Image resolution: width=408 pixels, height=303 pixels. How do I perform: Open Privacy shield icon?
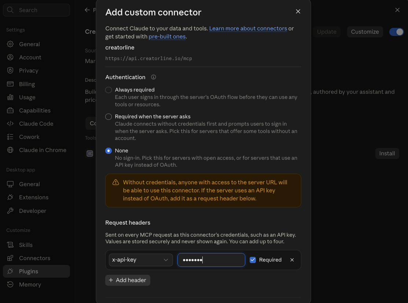(x=10, y=70)
